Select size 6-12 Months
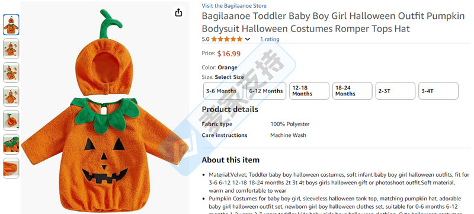The image size is (474, 214). tap(266, 91)
